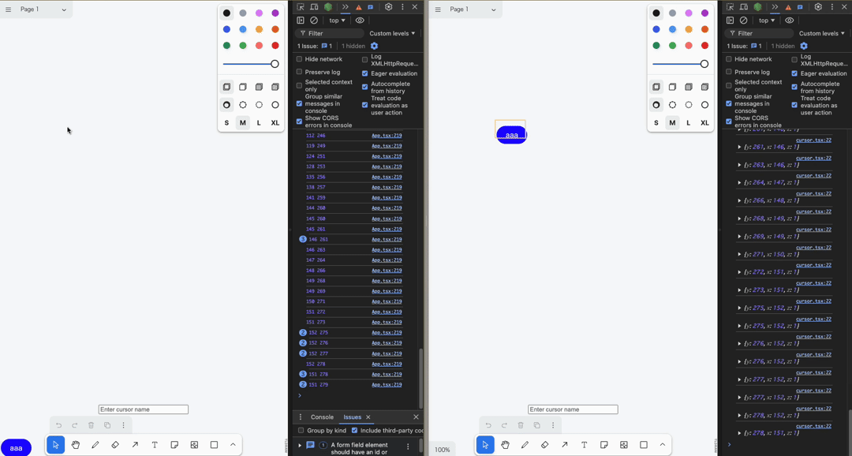This screenshot has height=456, width=852.
Task: Enable Preserve log in left DevTools
Action: point(299,72)
